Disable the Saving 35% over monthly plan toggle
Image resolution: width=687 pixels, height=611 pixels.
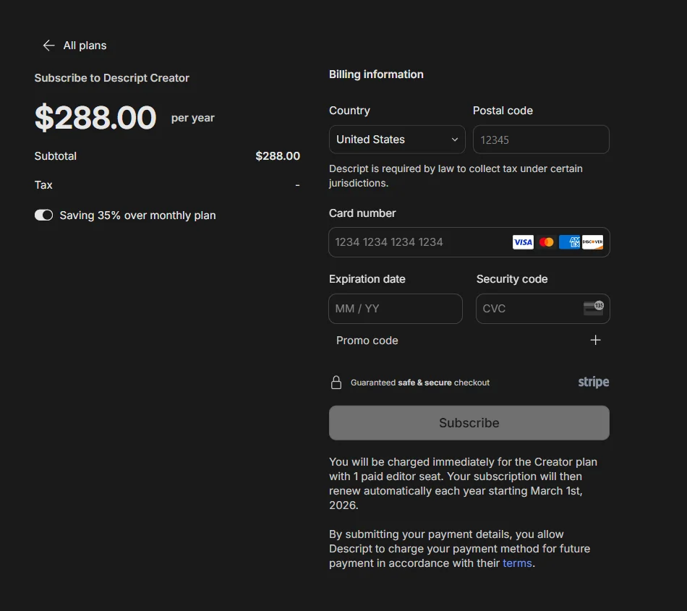pos(43,215)
